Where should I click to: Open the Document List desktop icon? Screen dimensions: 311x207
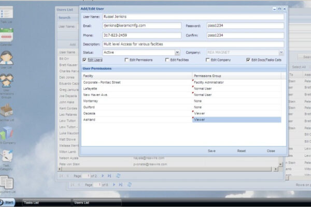[x=7, y=183]
